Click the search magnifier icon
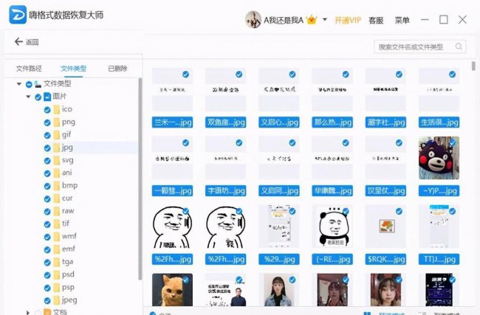Viewport: 480px width, 315px height. [459, 46]
